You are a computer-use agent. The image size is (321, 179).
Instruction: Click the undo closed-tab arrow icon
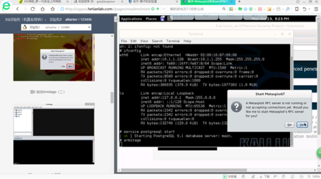click(305, 9)
